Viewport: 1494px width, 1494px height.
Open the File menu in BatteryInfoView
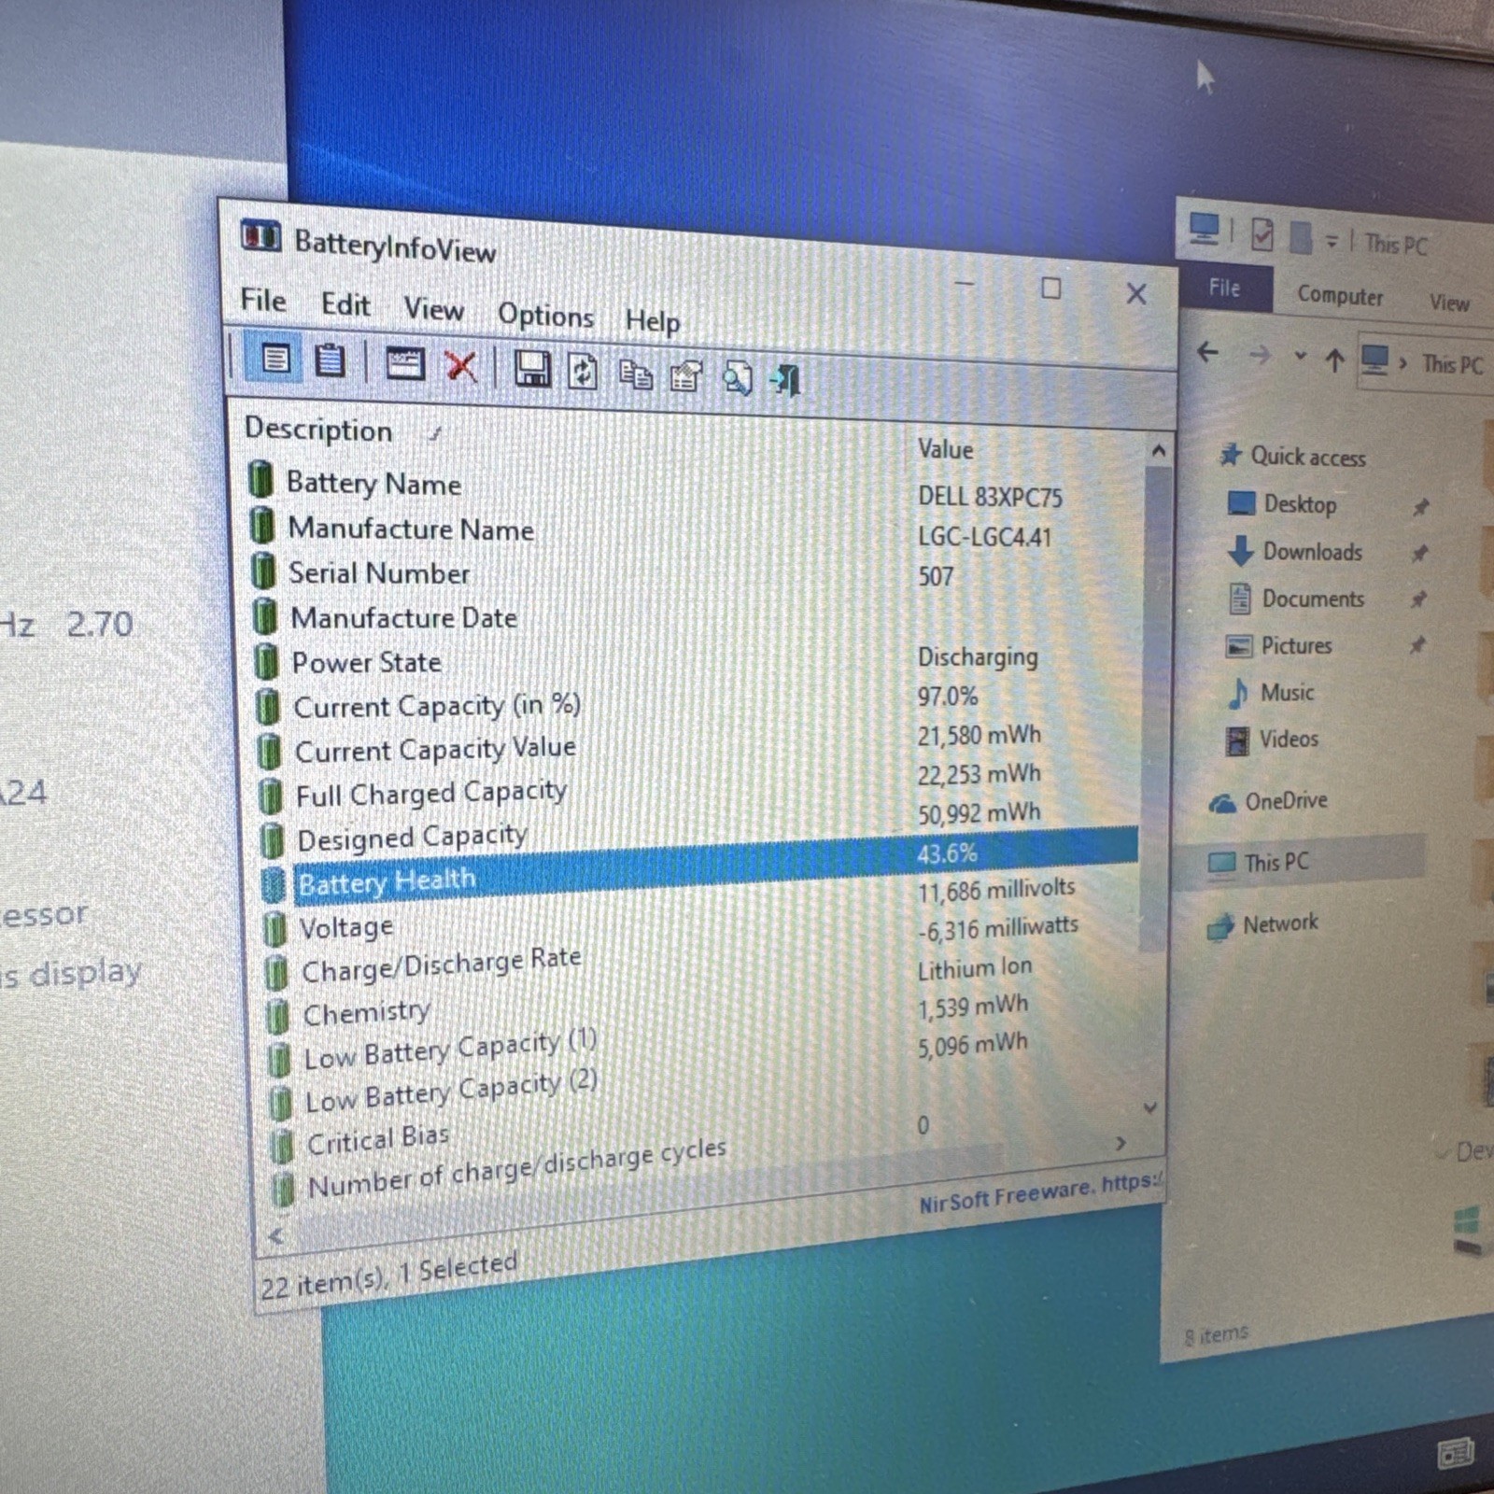click(263, 301)
